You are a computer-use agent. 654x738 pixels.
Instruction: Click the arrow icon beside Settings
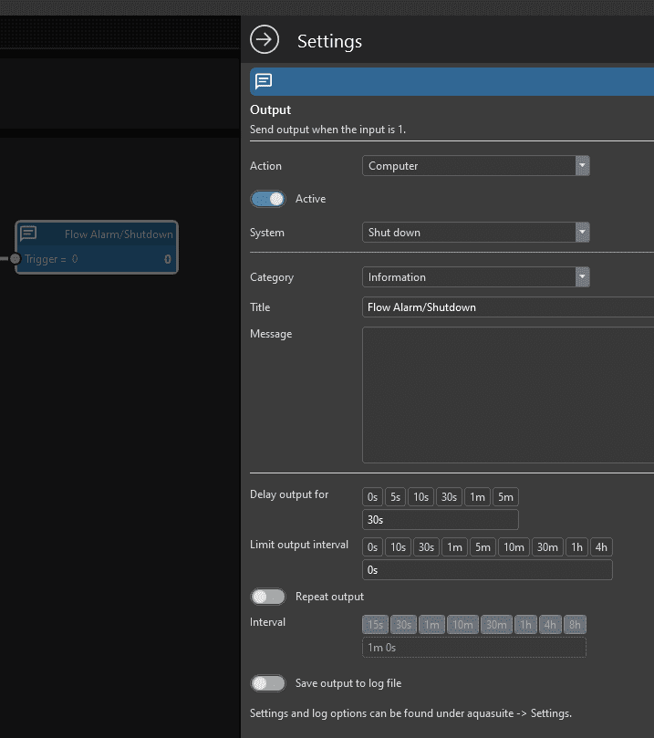click(265, 40)
